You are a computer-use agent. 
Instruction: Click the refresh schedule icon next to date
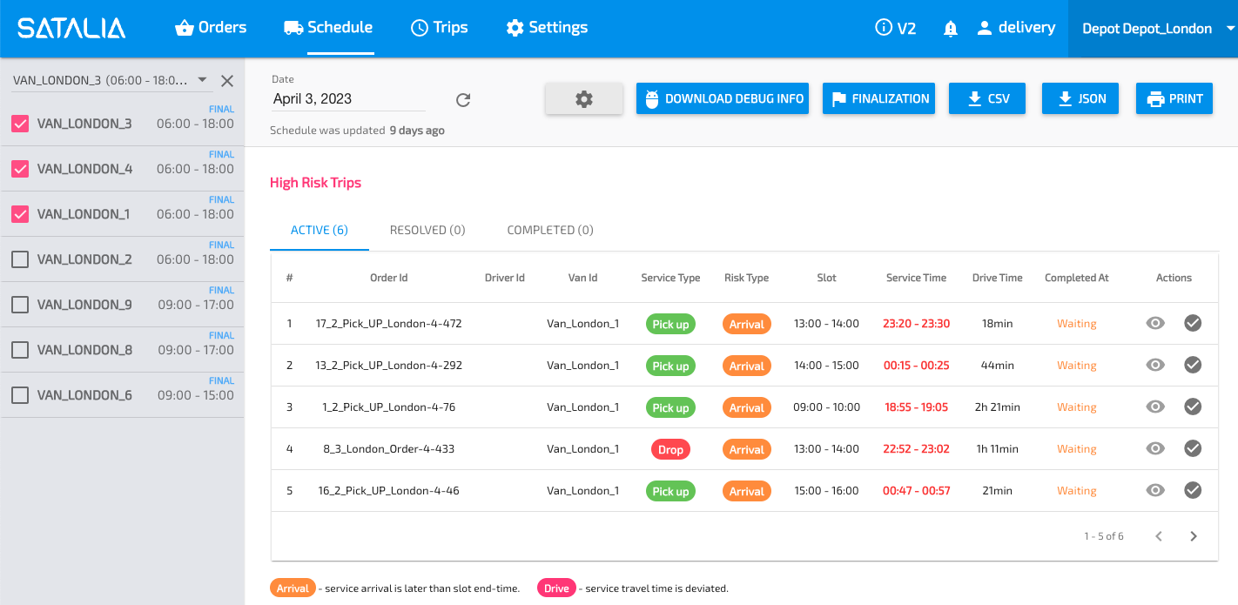pyautogui.click(x=463, y=100)
